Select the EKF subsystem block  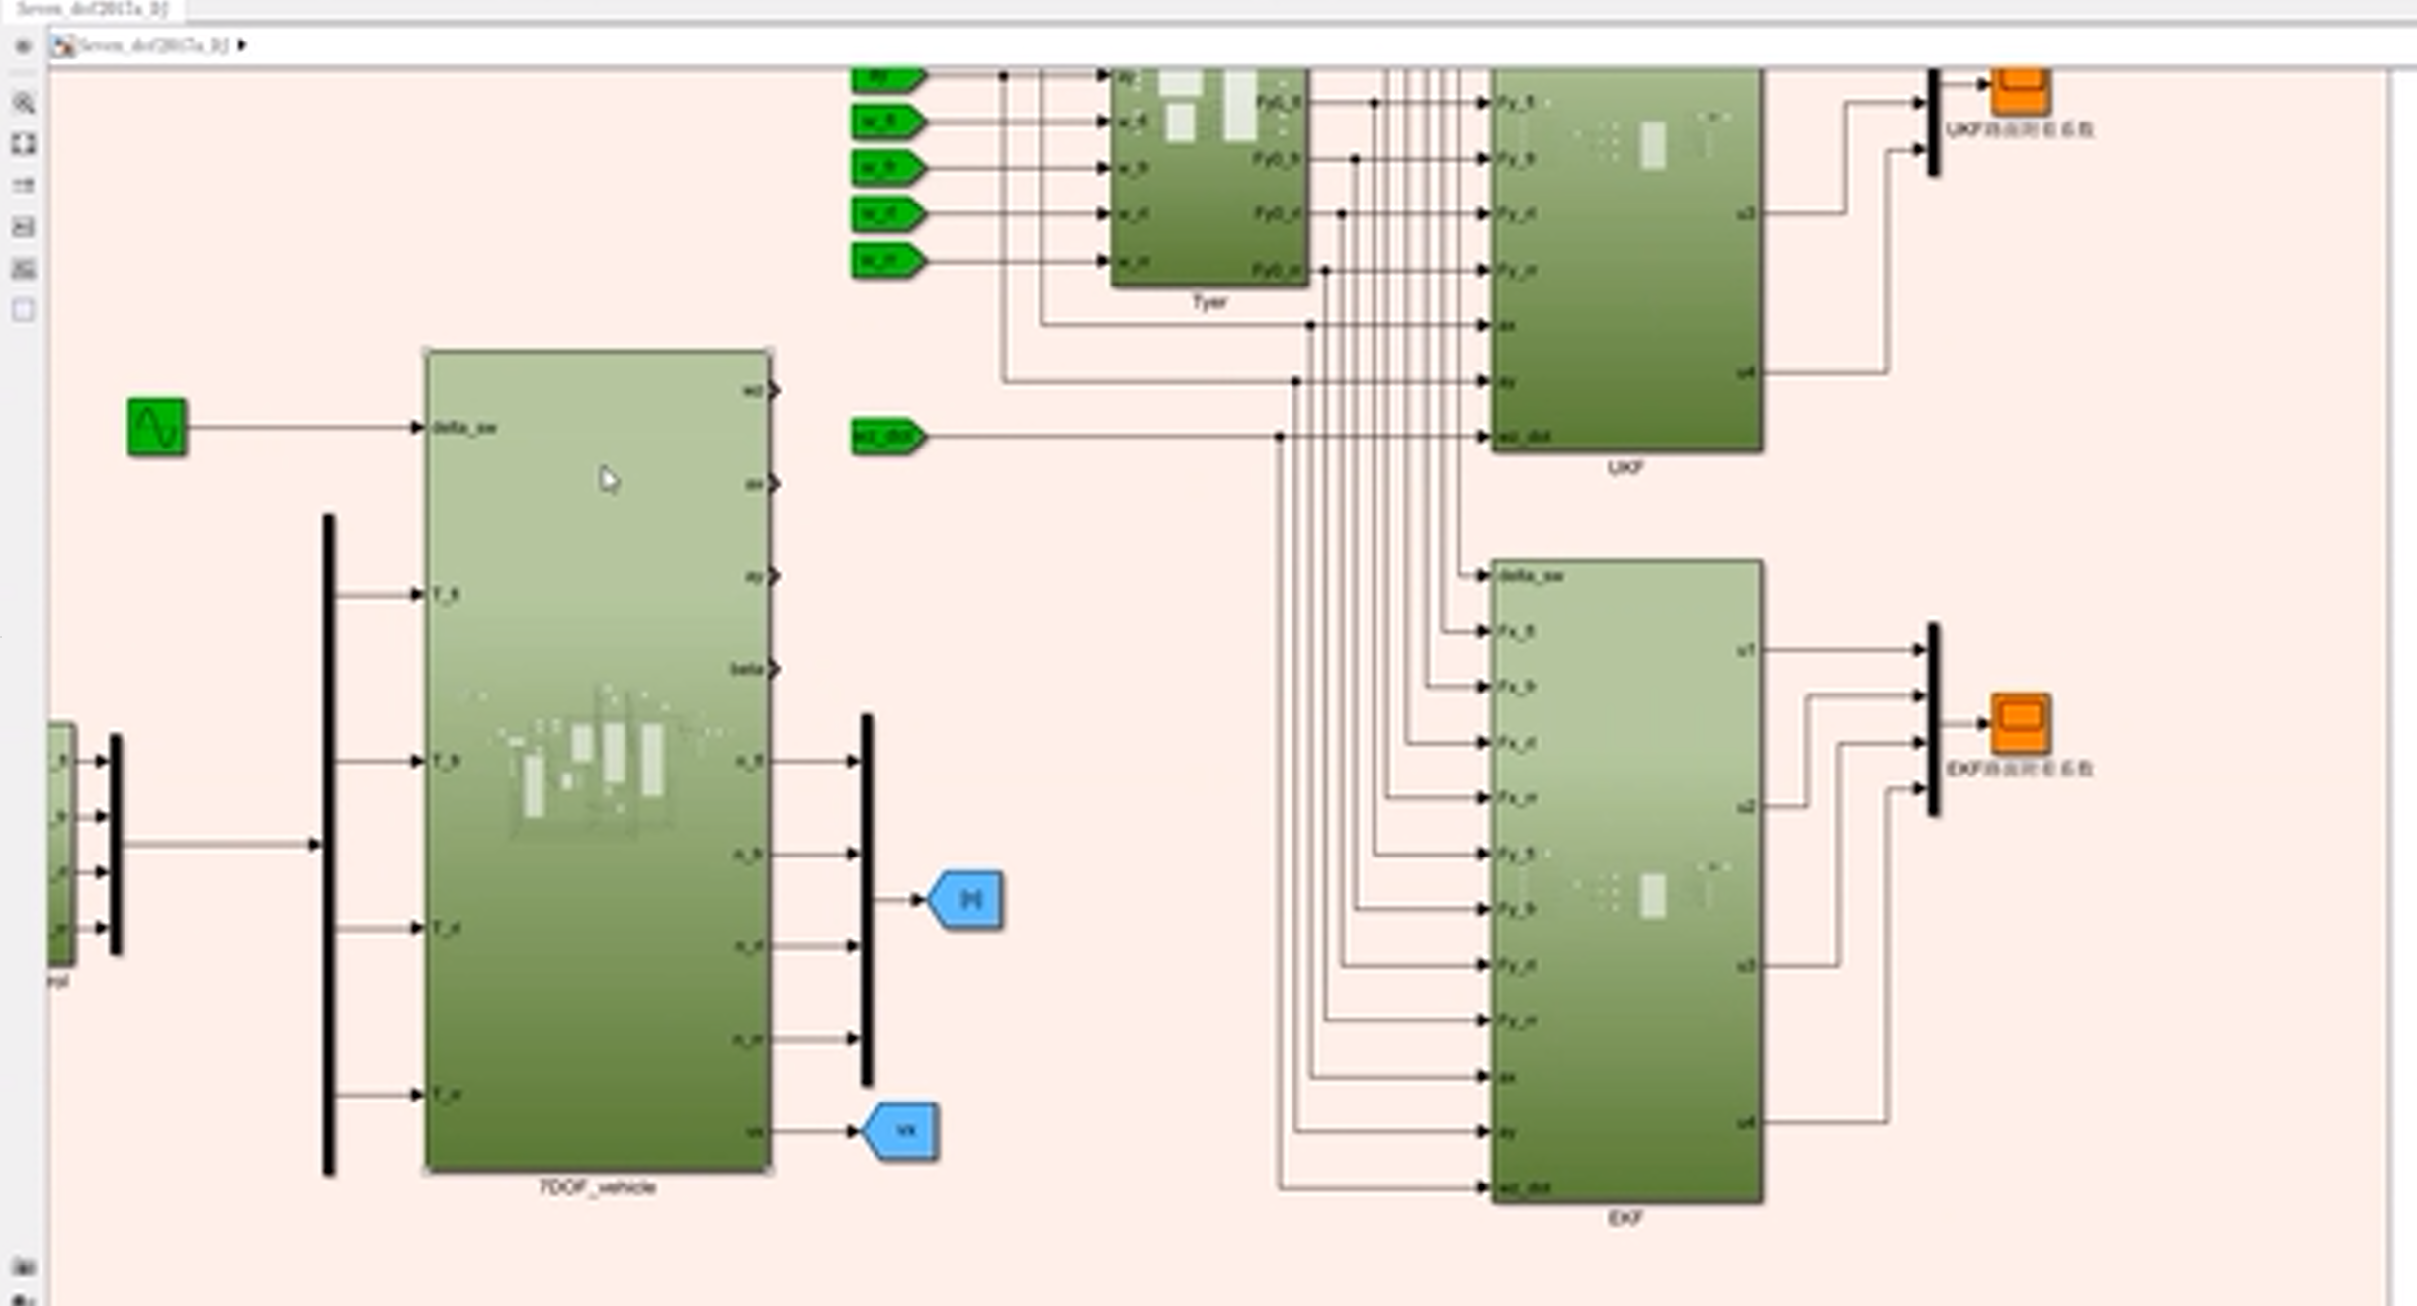coord(1626,879)
